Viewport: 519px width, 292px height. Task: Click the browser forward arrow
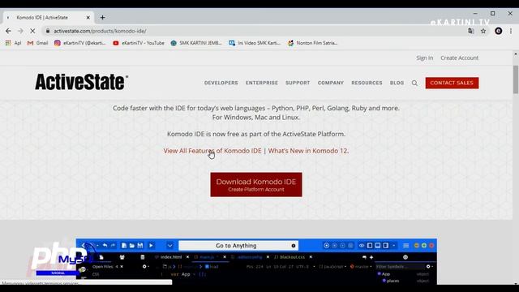pos(20,31)
